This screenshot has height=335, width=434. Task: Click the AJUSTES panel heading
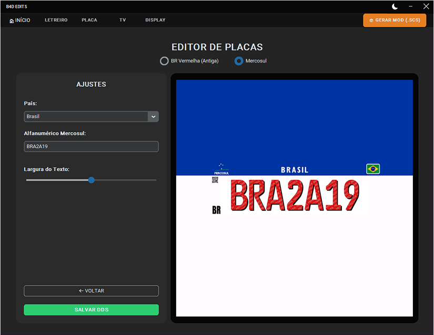tap(91, 84)
